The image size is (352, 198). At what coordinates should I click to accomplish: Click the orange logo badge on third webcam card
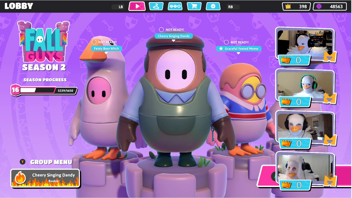point(330,140)
